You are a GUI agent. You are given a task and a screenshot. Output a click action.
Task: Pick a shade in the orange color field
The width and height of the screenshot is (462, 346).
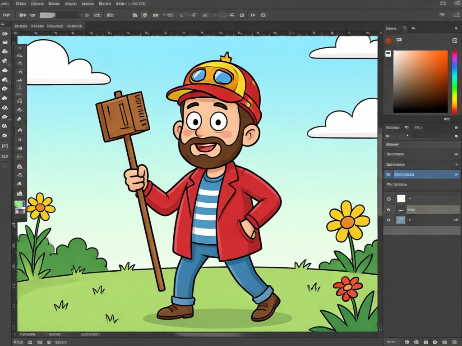(420, 82)
